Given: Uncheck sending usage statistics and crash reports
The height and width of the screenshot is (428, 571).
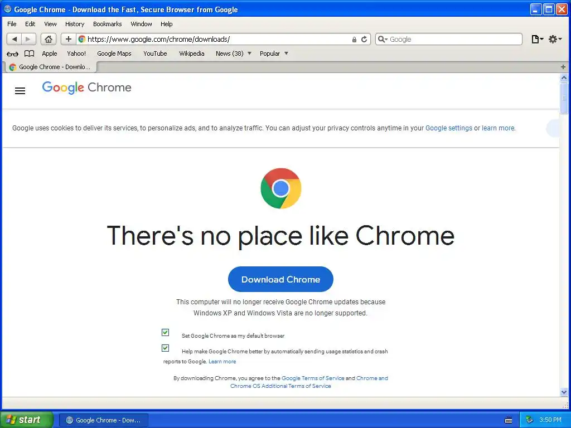Looking at the screenshot, I should [x=165, y=348].
